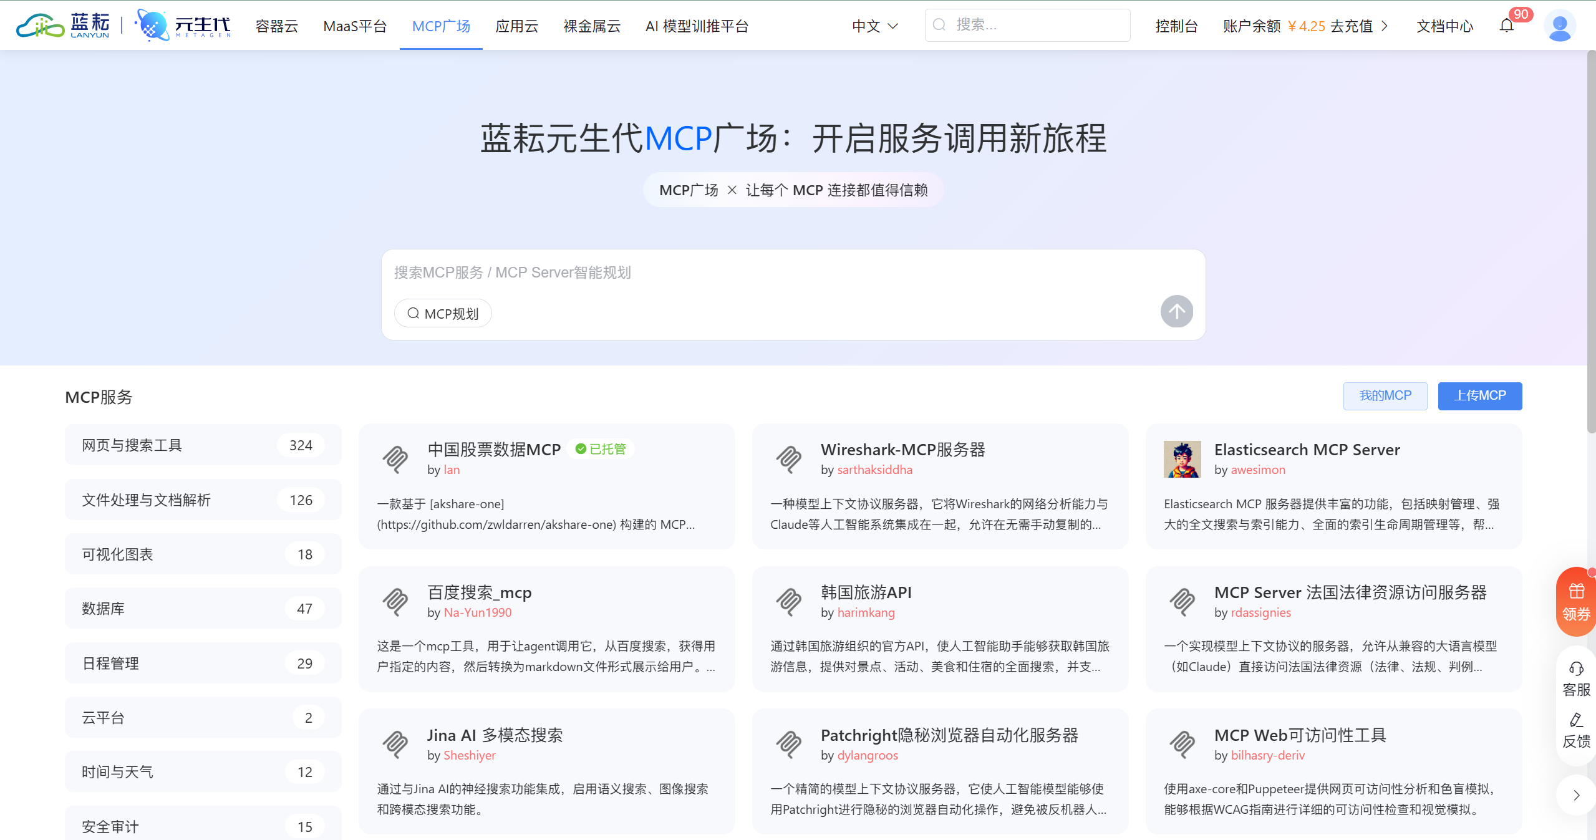Open author link sarthaksiddha
Viewport: 1596px width, 840px height.
coord(874,470)
